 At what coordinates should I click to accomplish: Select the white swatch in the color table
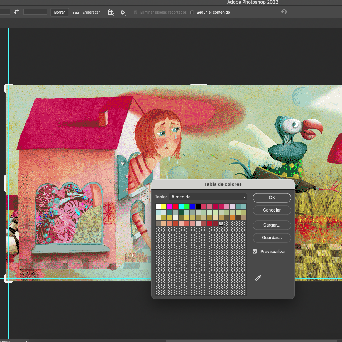[x=158, y=207]
